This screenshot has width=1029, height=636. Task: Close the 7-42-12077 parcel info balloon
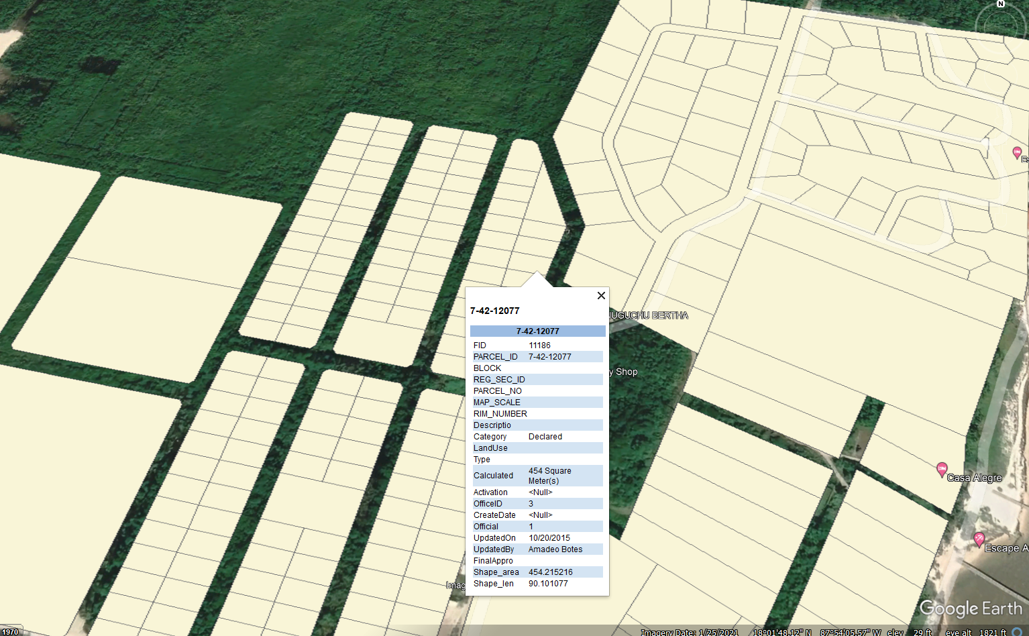601,295
